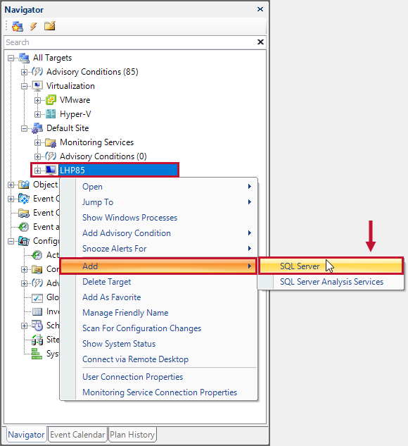The image size is (408, 446).
Task: Clear the search box with X
Action: (260, 42)
